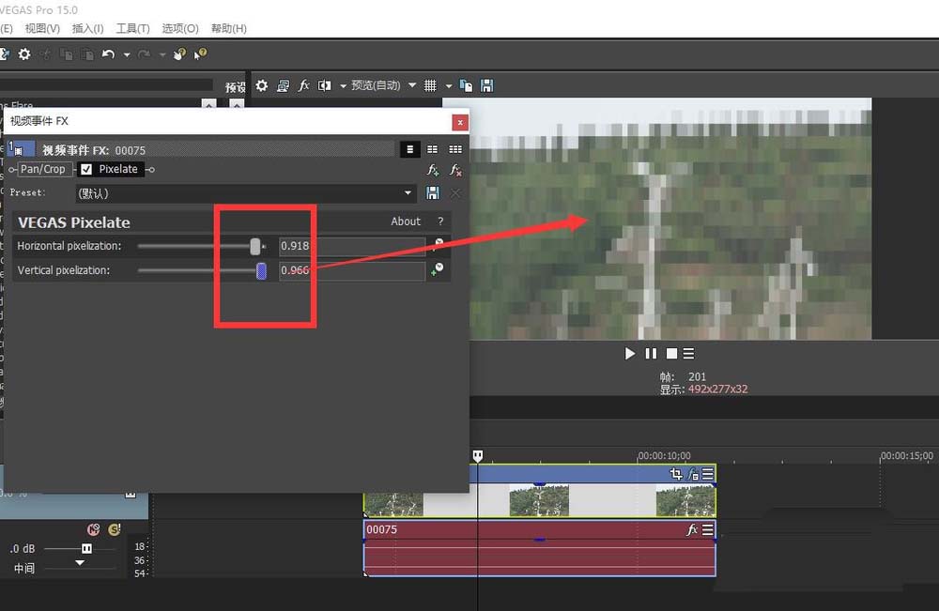Select the Pan/Crop chain button
The height and width of the screenshot is (611, 939).
(43, 169)
